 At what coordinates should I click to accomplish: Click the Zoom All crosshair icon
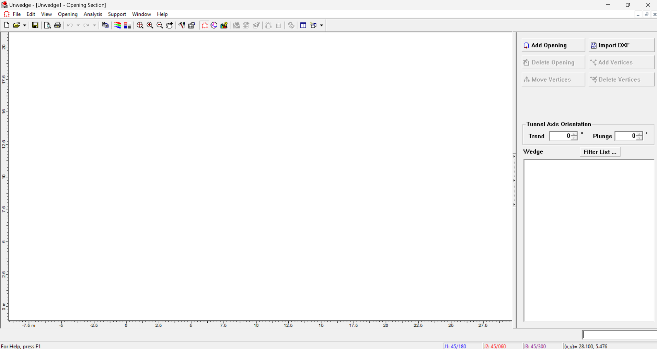[x=140, y=25]
